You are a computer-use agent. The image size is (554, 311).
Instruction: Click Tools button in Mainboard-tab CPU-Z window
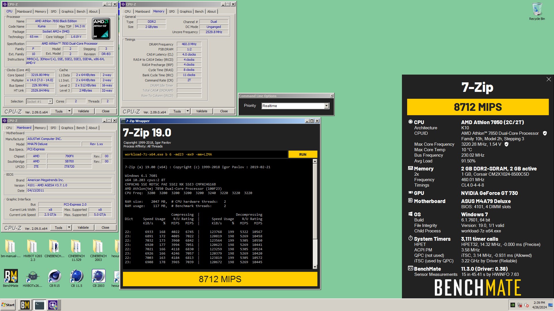coord(59,227)
